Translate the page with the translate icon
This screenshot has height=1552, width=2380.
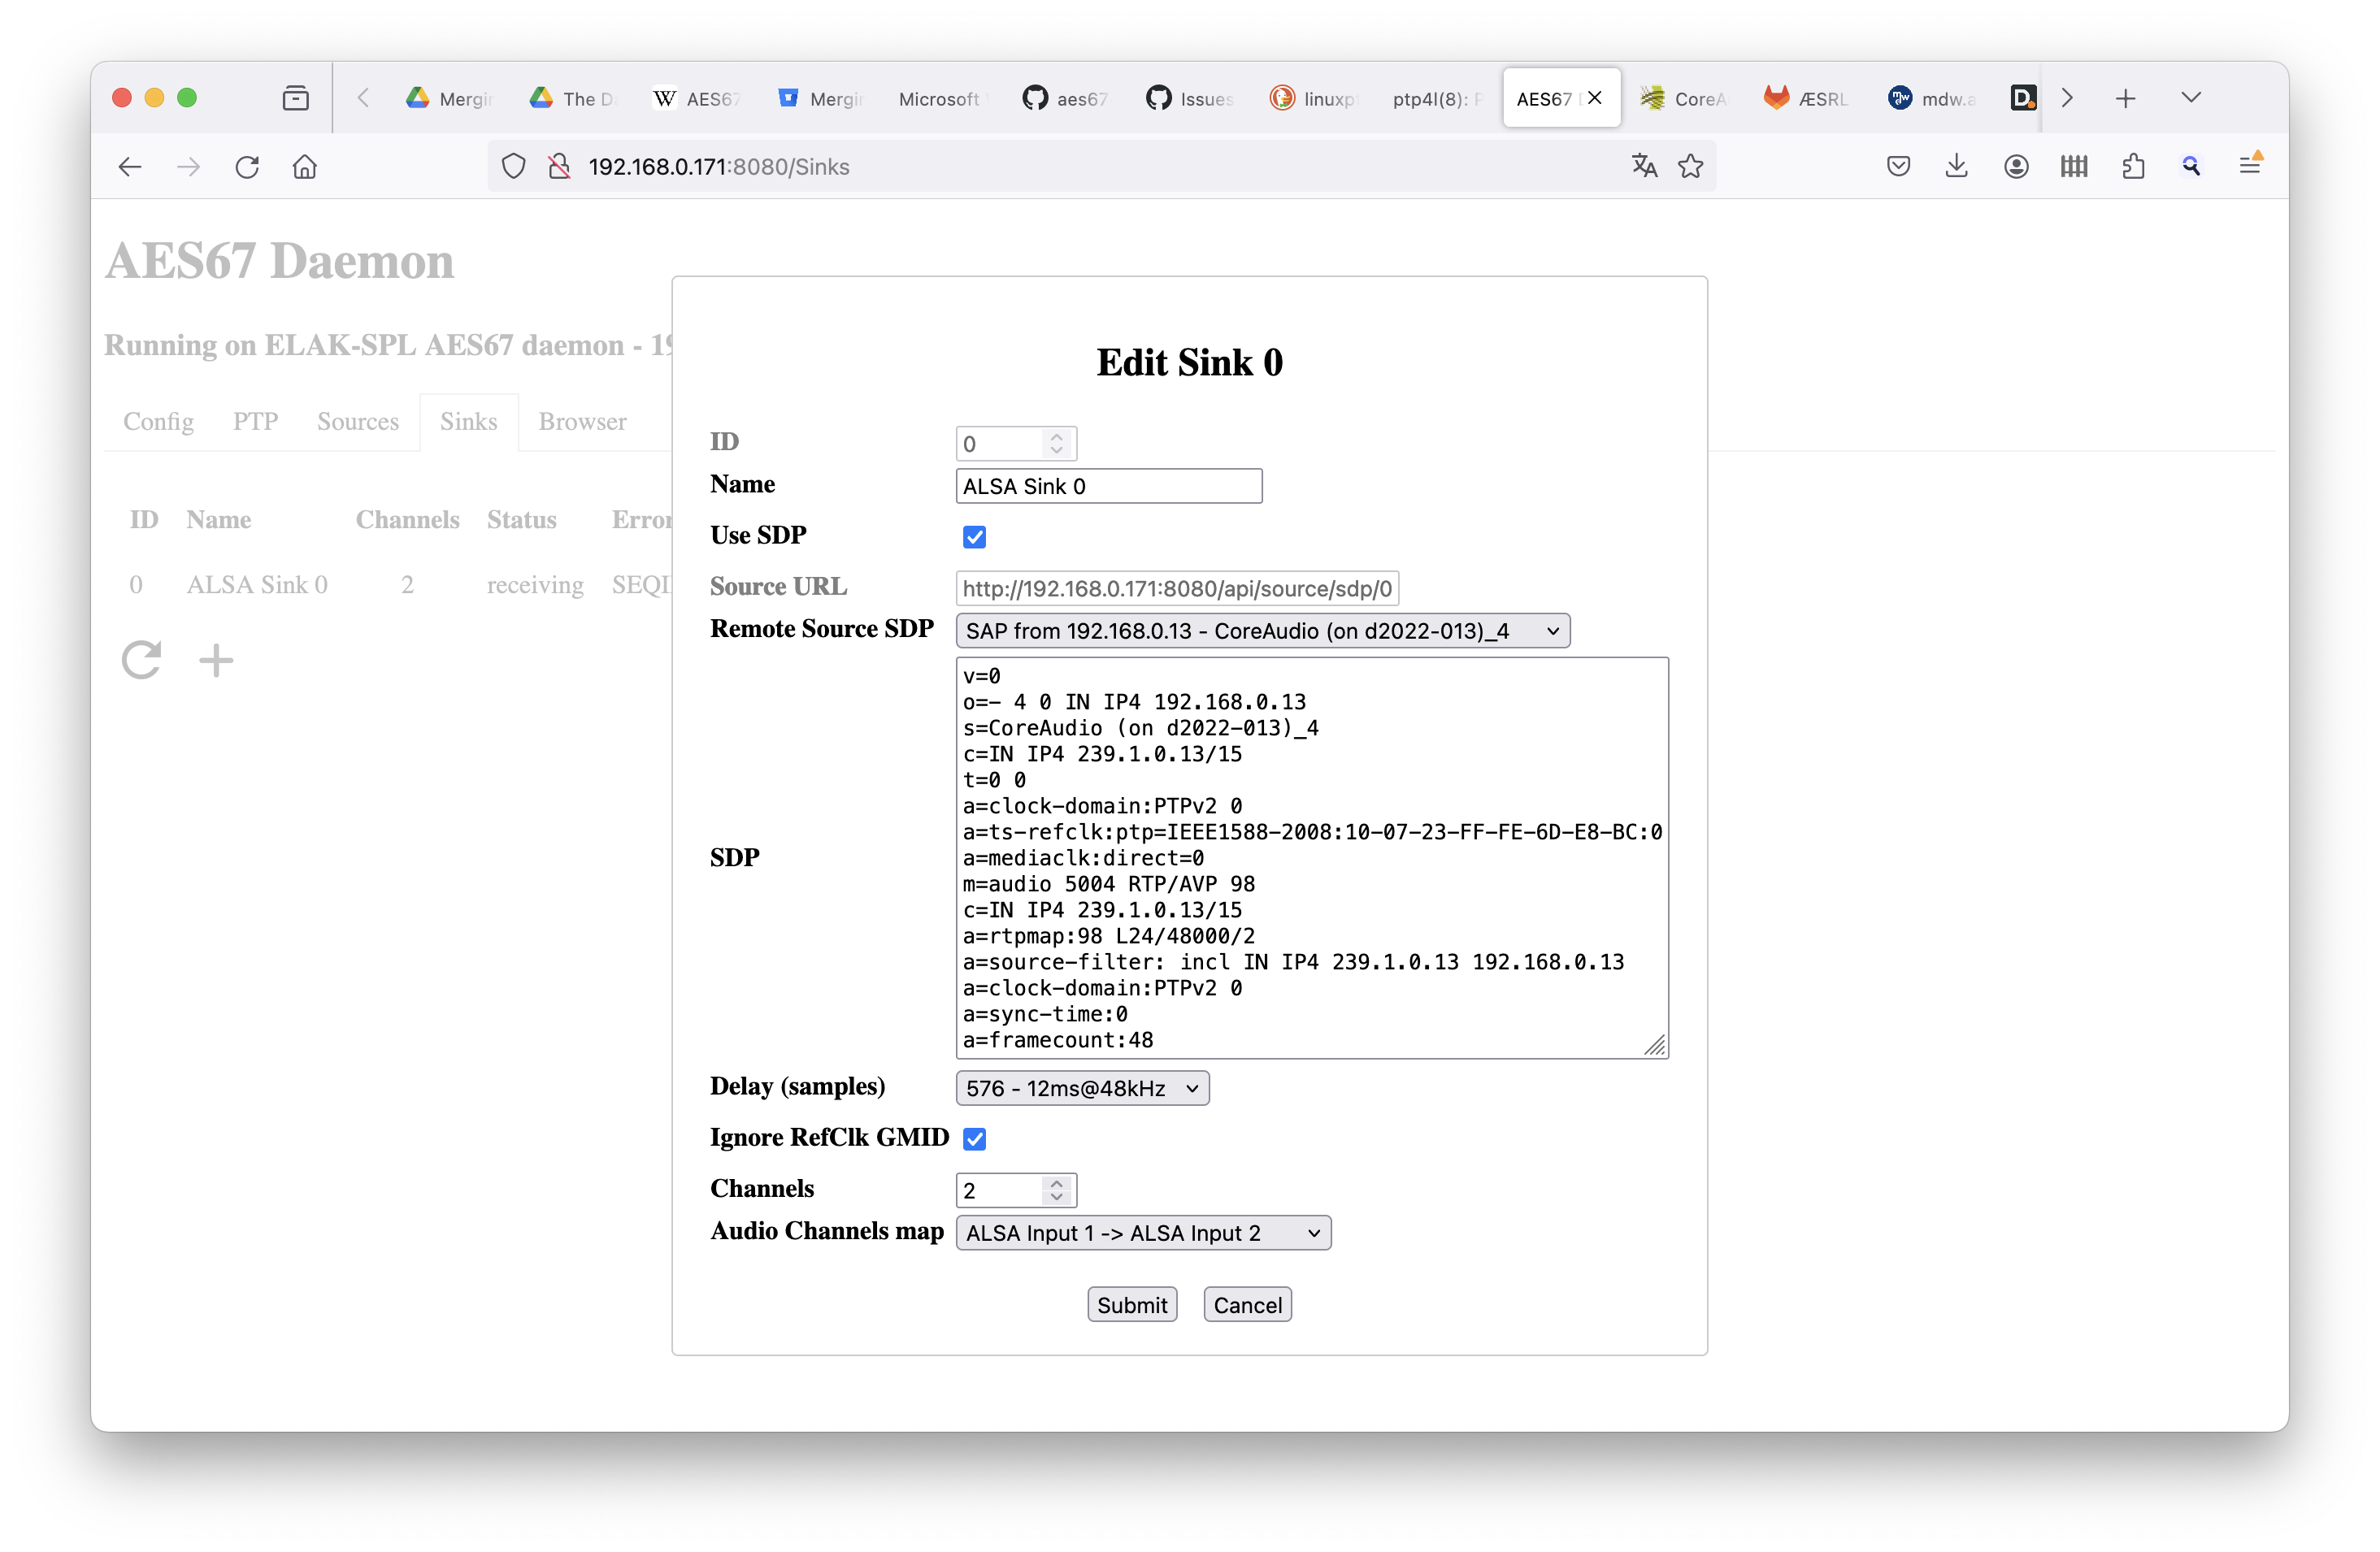(1644, 166)
